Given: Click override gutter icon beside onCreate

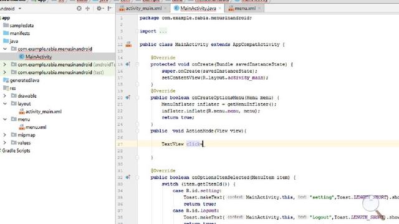Looking at the screenshot, I should point(128,64).
